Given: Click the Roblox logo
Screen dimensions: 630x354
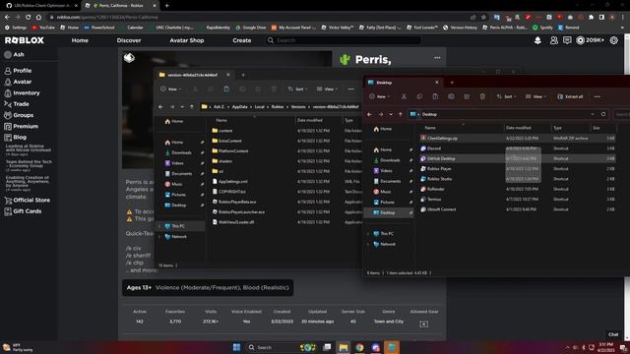Looking at the screenshot, I should (x=25, y=40).
